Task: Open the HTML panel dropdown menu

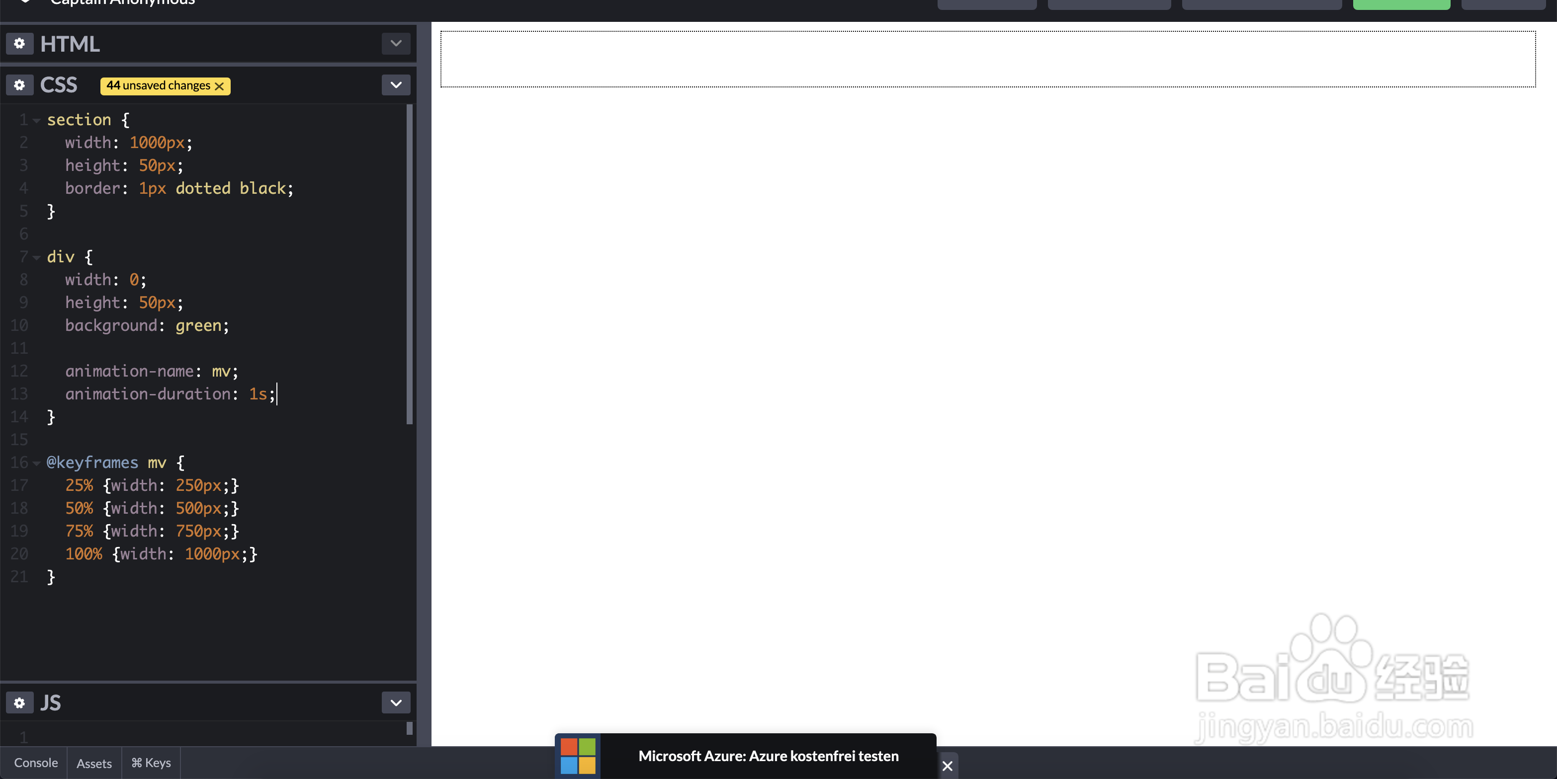Action: click(396, 44)
